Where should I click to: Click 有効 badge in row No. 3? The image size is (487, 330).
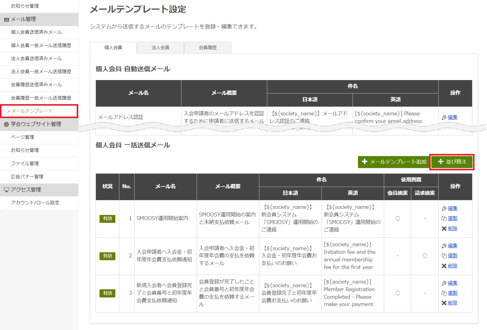(x=107, y=293)
